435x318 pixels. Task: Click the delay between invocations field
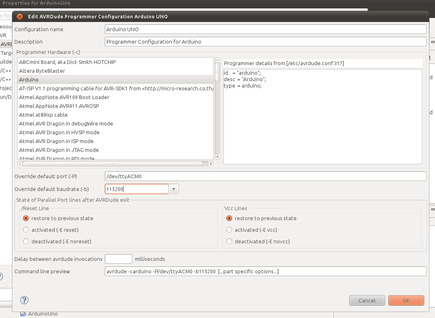[x=118, y=259]
